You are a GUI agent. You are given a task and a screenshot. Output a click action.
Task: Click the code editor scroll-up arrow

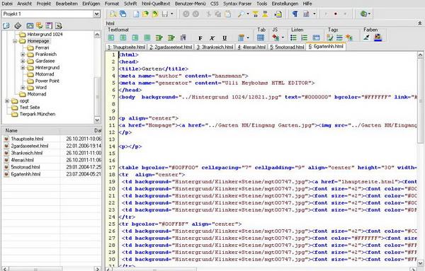pos(420,55)
